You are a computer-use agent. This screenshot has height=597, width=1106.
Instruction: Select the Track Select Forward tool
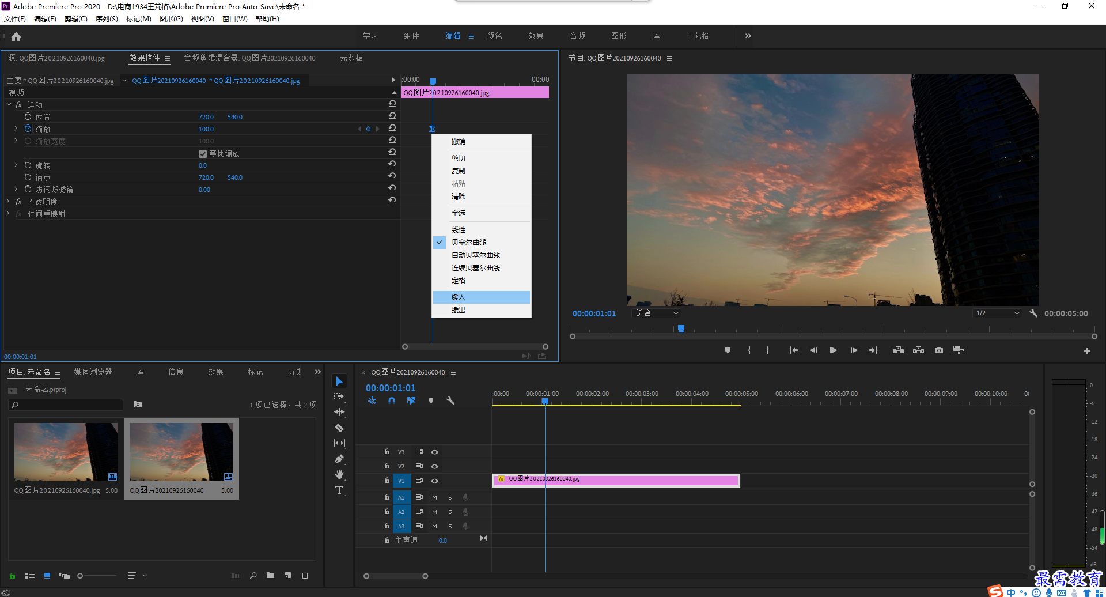pos(339,396)
